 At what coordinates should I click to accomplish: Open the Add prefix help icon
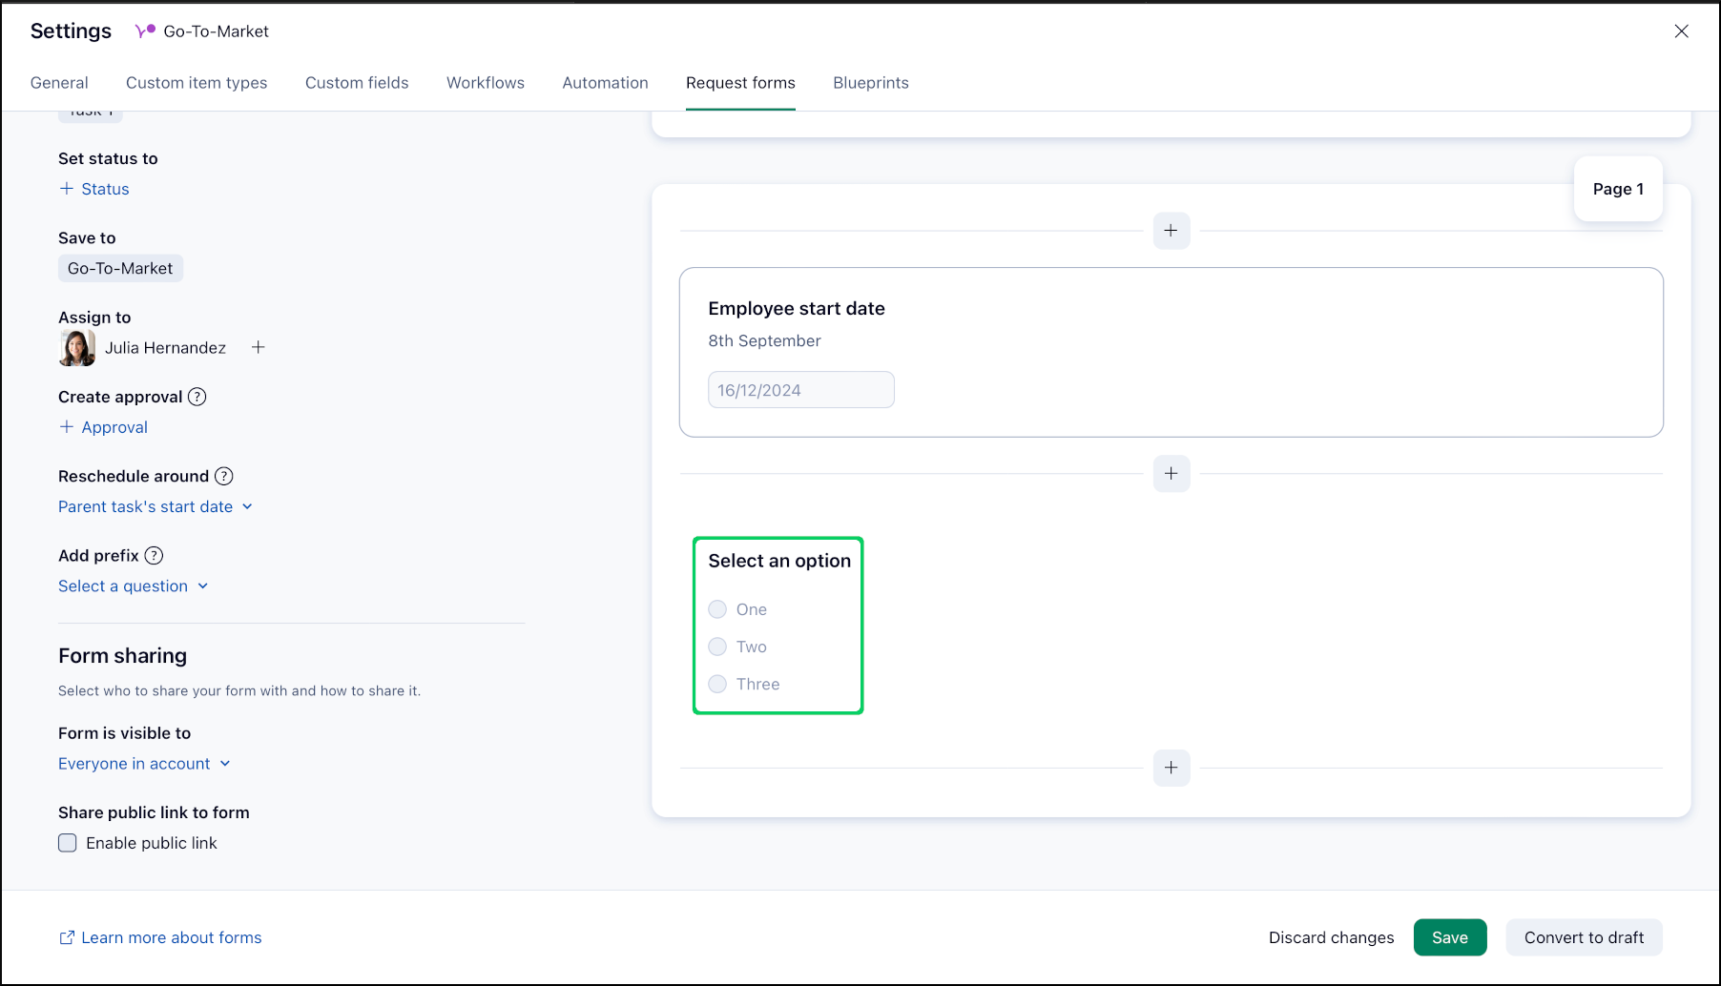click(154, 555)
